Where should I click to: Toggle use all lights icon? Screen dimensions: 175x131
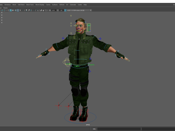point(20,10)
